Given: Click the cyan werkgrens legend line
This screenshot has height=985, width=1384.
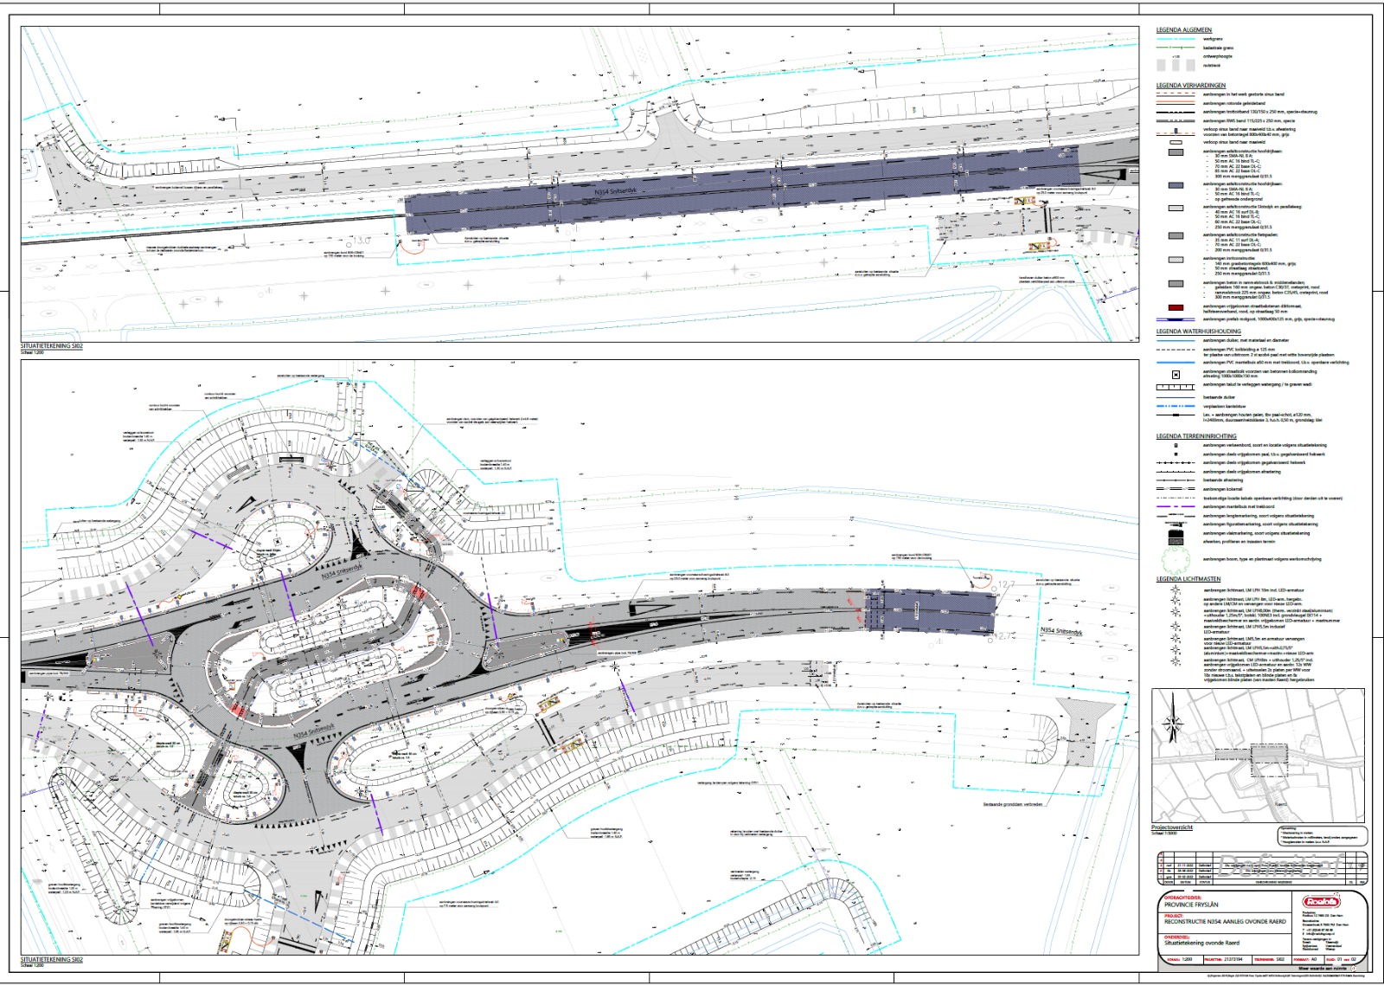Looking at the screenshot, I should pos(1176,39).
